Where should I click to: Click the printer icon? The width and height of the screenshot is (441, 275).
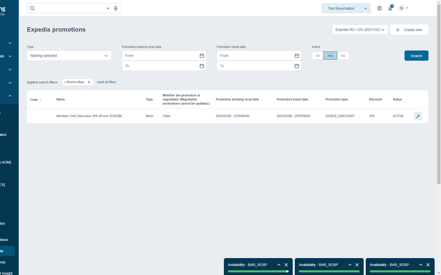[379, 8]
